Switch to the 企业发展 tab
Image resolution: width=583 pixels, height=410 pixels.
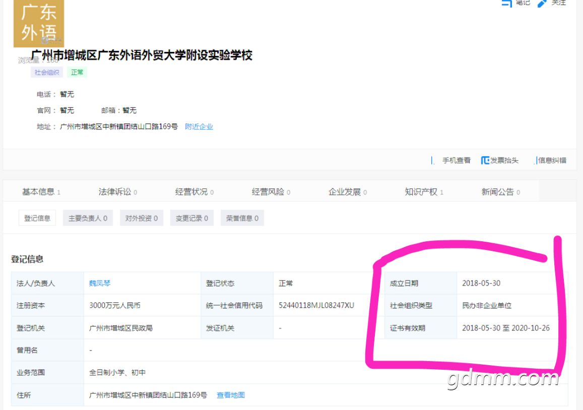pos(347,192)
